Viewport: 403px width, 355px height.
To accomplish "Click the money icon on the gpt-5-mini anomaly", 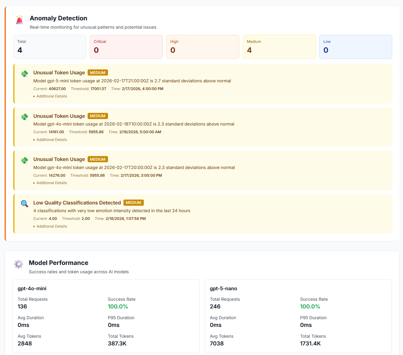I will click(x=24, y=74).
